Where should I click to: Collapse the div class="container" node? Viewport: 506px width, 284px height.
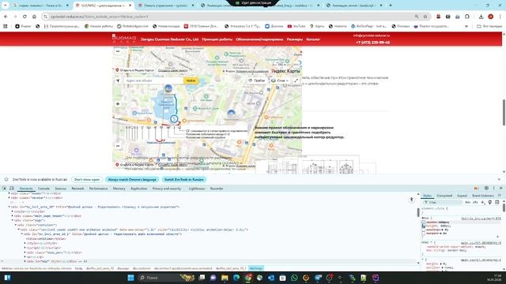click(16, 225)
